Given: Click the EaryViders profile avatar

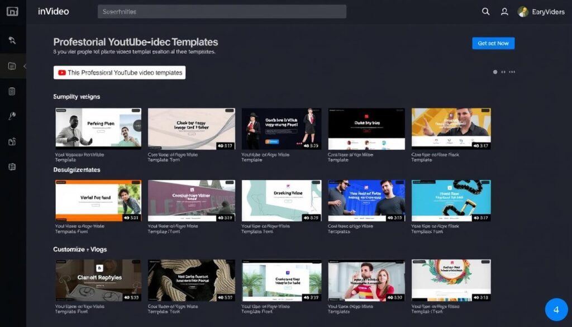Looking at the screenshot, I should point(523,12).
